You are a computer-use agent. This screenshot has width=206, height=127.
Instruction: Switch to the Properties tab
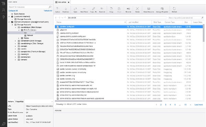pyautogui.click(x=19, y=101)
